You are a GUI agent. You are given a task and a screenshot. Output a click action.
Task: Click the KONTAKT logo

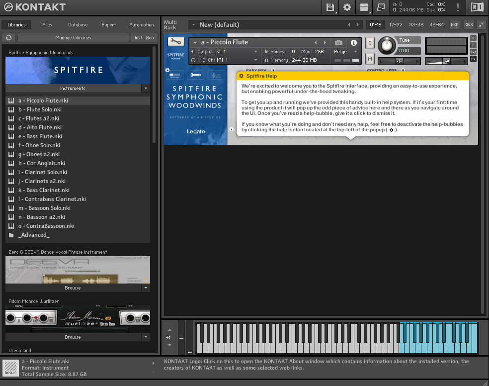click(x=35, y=7)
